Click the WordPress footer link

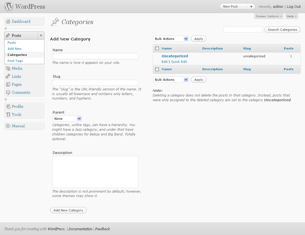tap(56, 229)
